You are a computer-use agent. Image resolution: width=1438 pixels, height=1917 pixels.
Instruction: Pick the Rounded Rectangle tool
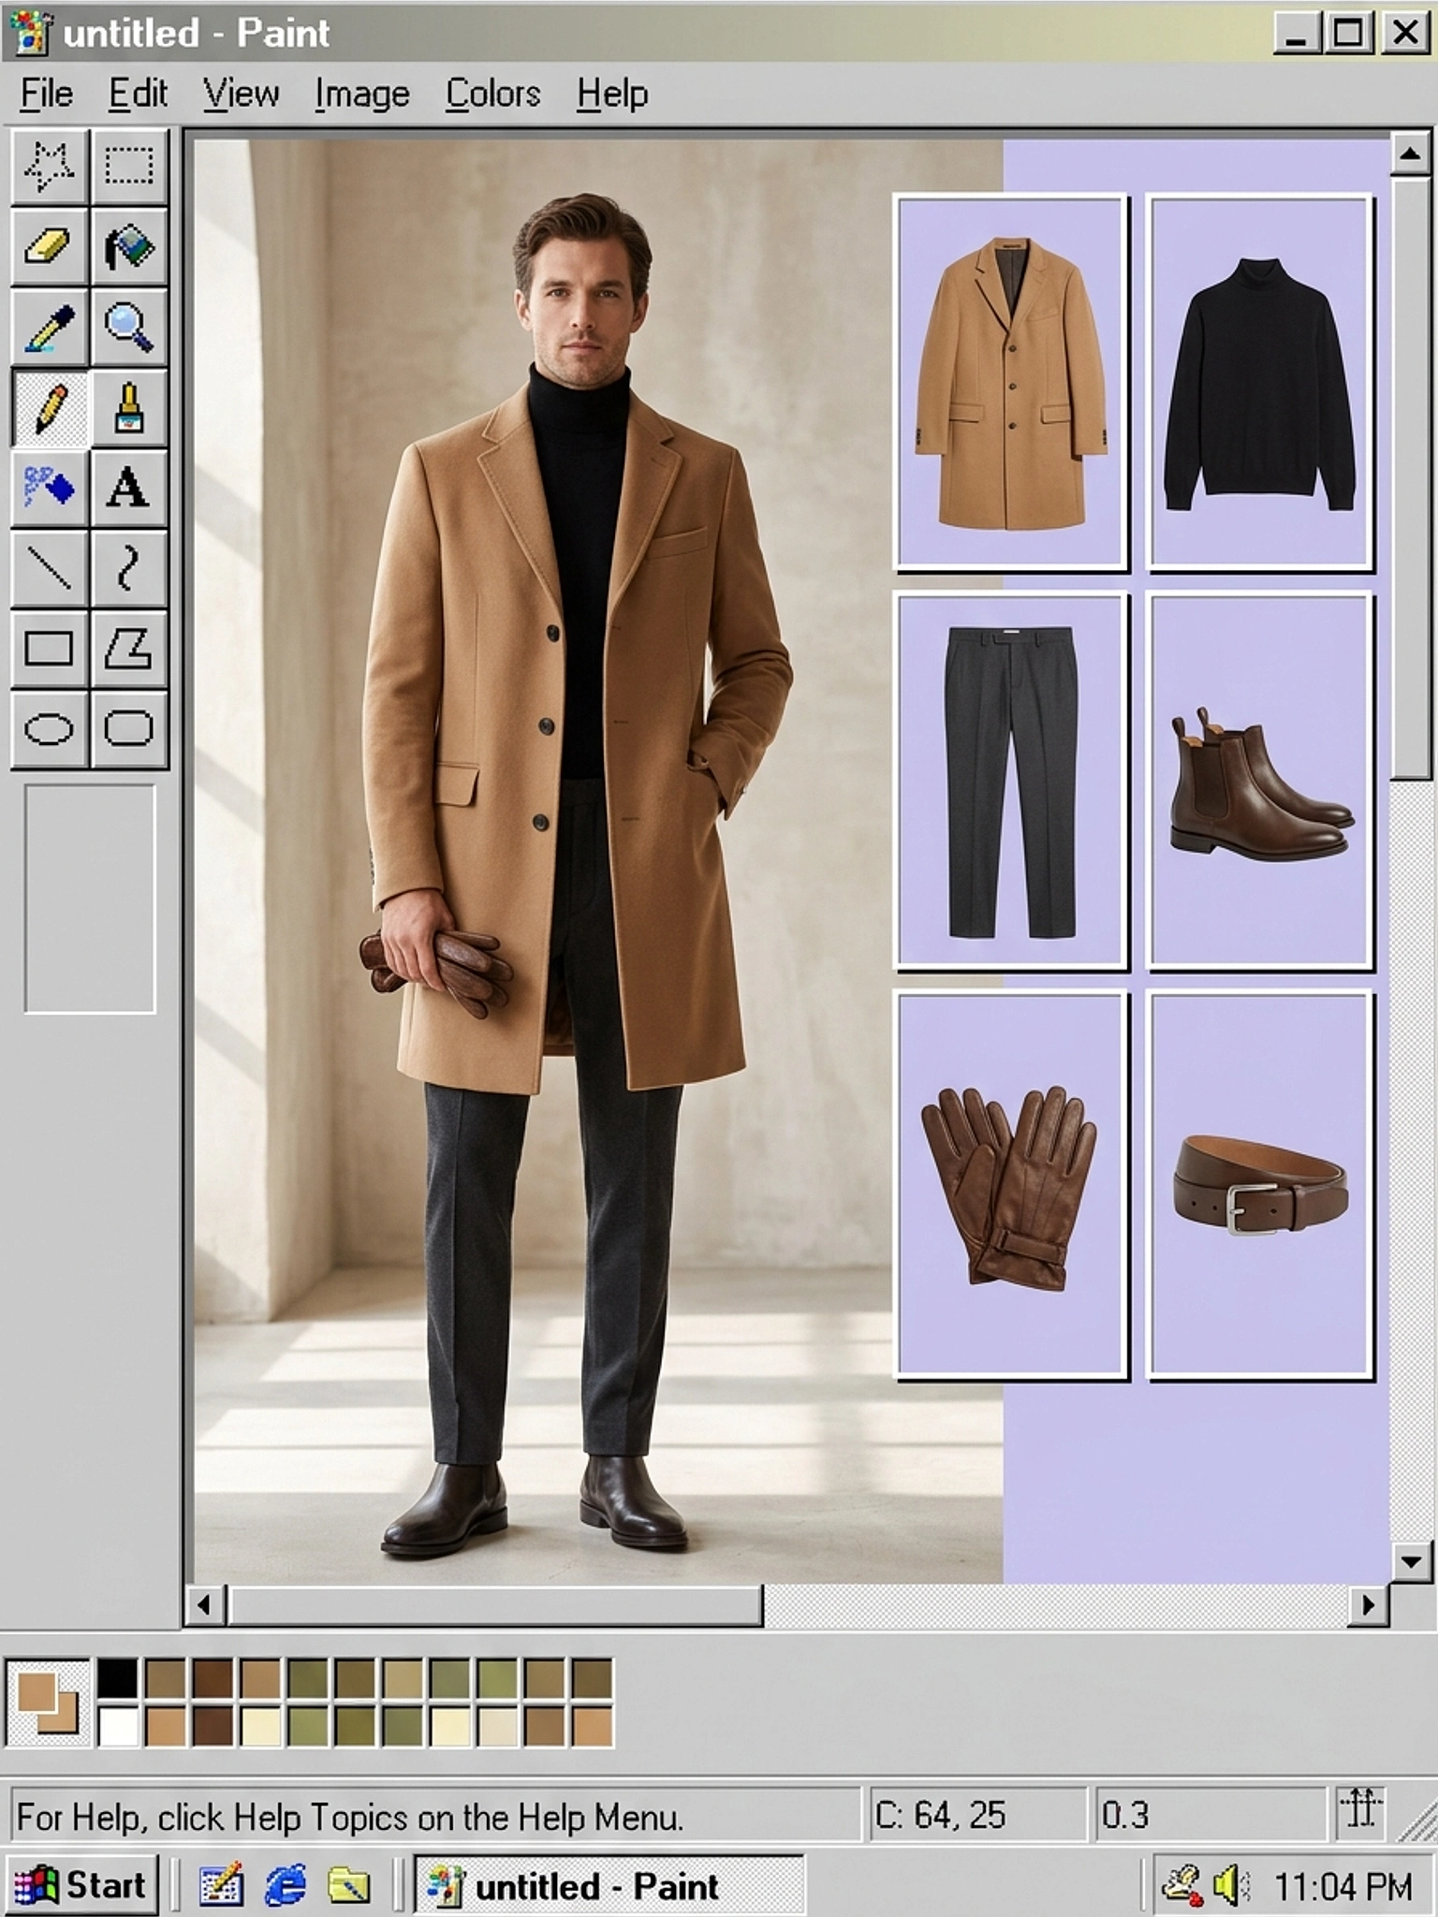click(x=129, y=729)
